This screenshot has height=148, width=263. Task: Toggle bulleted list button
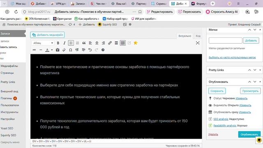click(71, 43)
